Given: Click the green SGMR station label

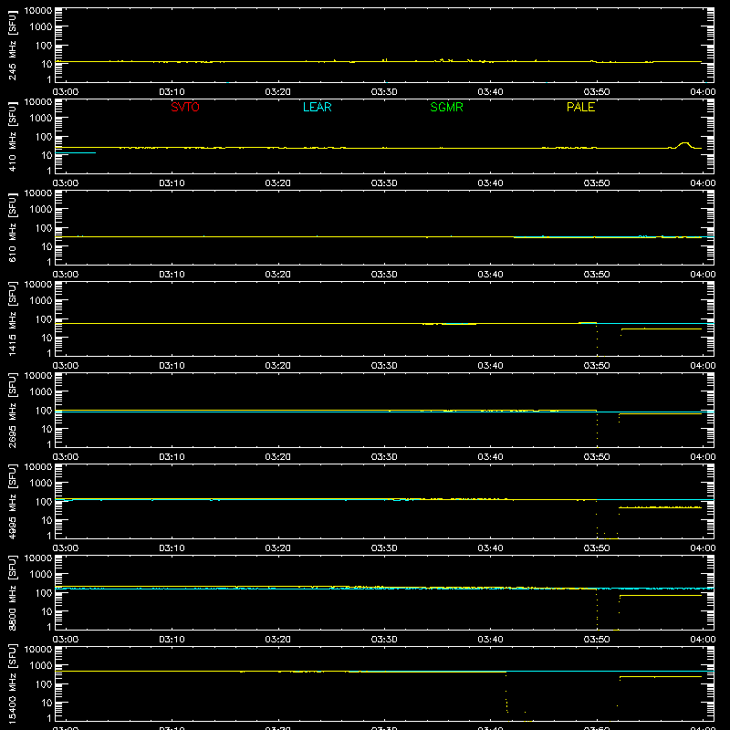Looking at the screenshot, I should click(x=446, y=107).
